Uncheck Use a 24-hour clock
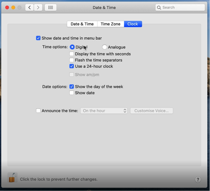210x191 pixels. coord(72,66)
